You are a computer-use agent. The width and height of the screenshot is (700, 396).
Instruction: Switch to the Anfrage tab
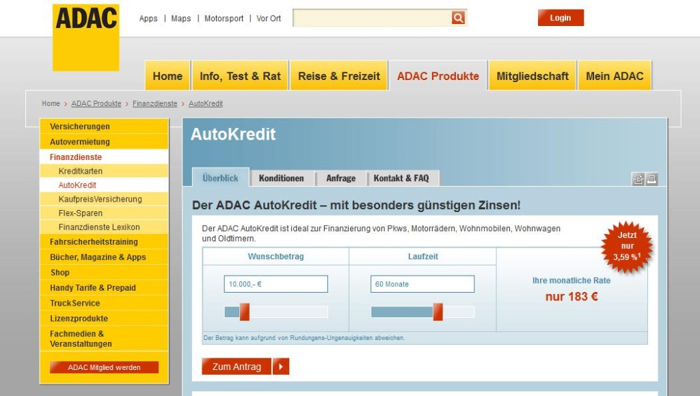point(341,178)
